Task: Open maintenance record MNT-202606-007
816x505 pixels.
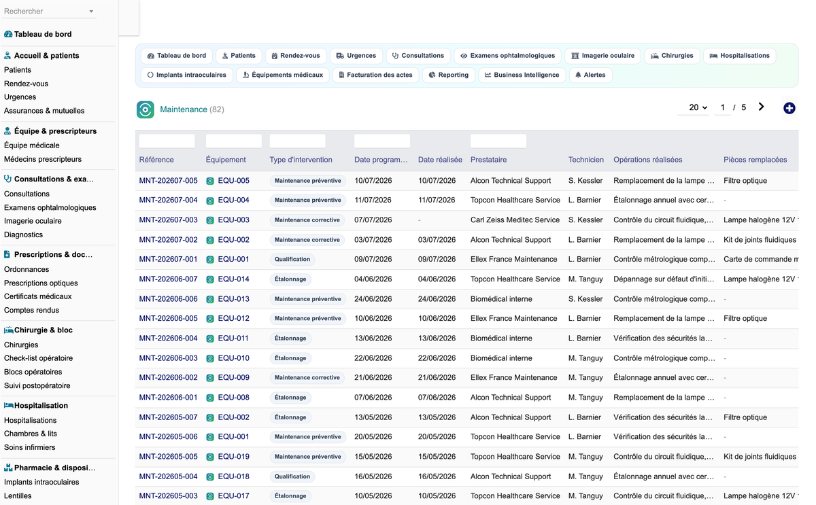Action: 168,279
